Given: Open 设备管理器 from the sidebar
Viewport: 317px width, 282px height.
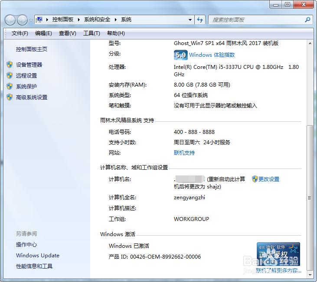Looking at the screenshot, I should 29,65.
